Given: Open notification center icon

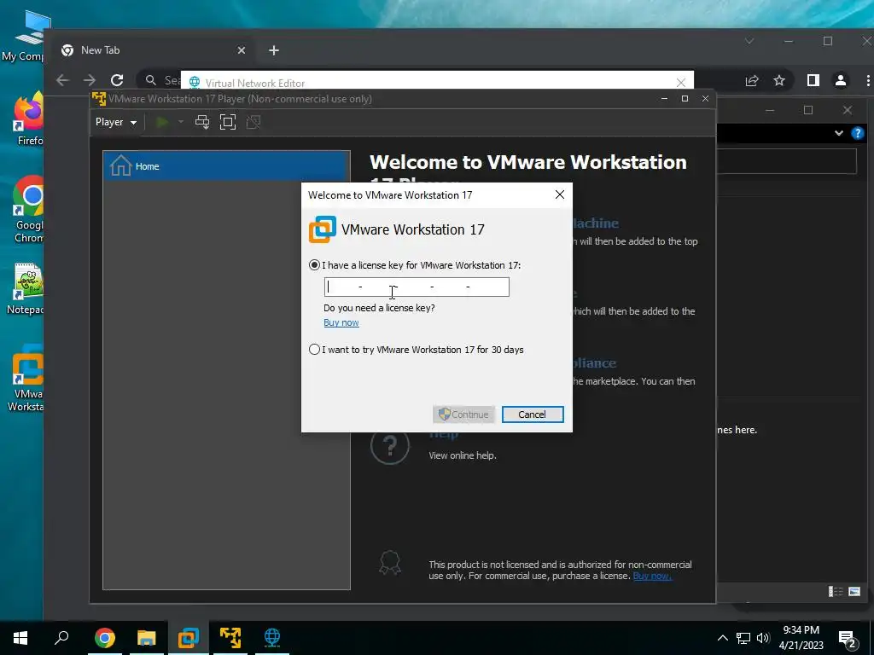Looking at the screenshot, I should 848,639.
